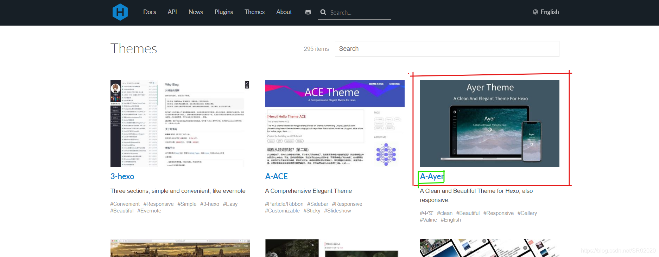Click the Hexo logo icon
The image size is (659, 257).
click(x=120, y=12)
